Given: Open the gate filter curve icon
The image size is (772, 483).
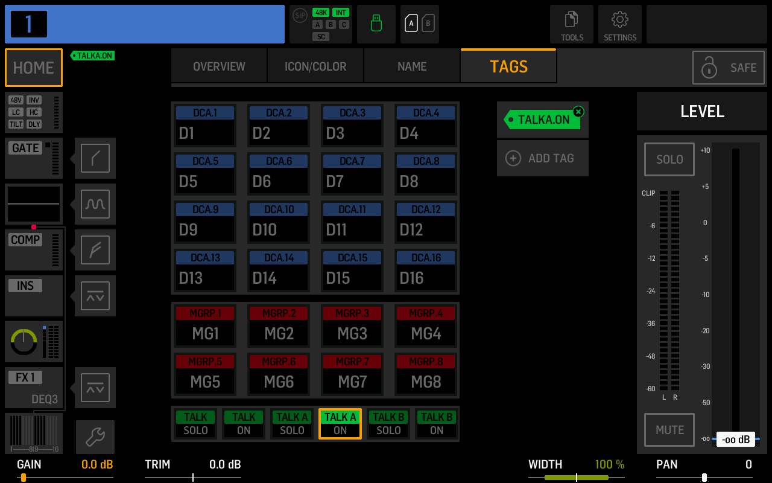Looking at the screenshot, I should coord(95,158).
